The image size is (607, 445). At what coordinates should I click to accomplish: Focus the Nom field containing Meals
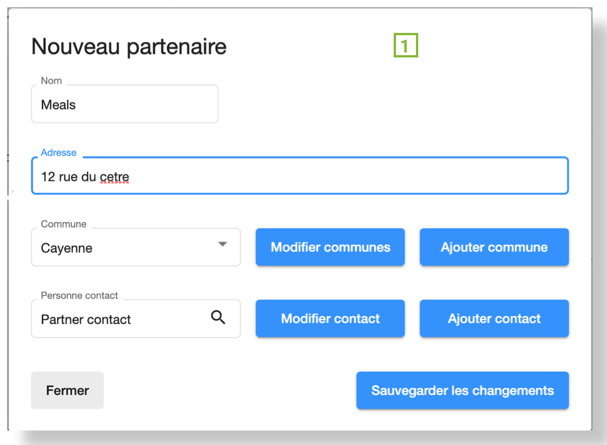(124, 105)
